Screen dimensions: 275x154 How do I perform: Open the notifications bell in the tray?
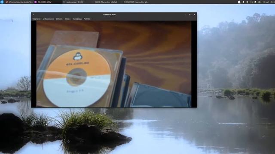(239, 2)
